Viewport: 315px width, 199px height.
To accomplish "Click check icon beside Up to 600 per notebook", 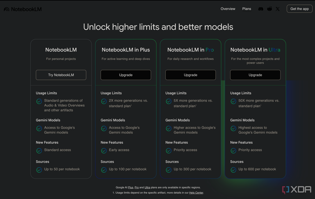I will [233, 170].
